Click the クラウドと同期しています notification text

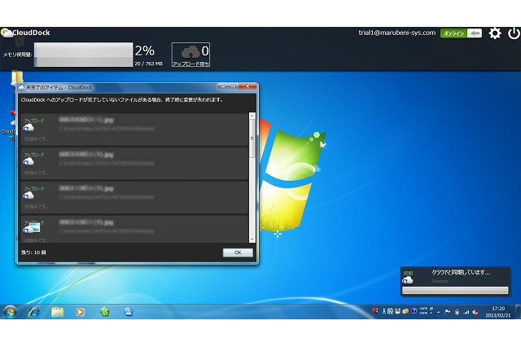click(461, 273)
